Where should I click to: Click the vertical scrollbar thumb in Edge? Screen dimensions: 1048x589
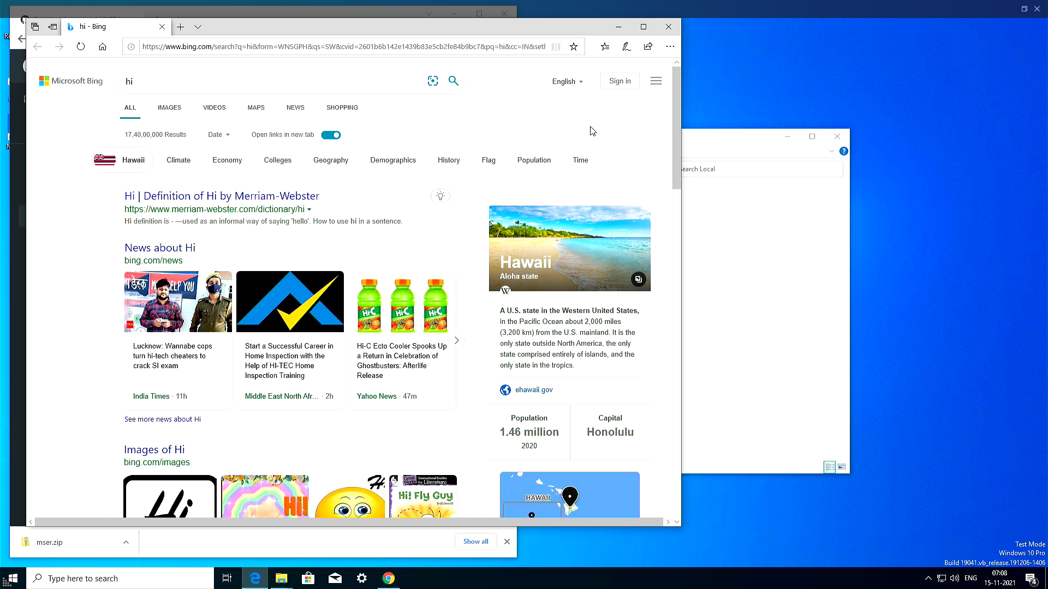click(677, 128)
